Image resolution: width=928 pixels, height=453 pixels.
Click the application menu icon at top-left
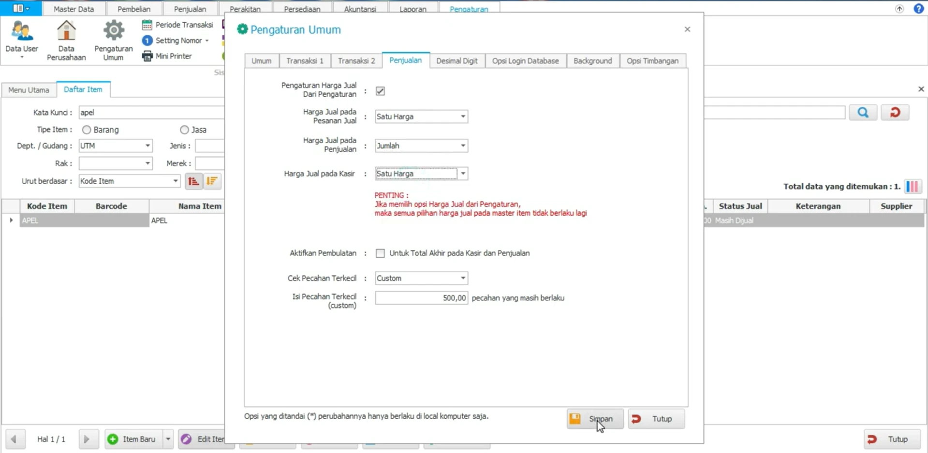click(21, 8)
